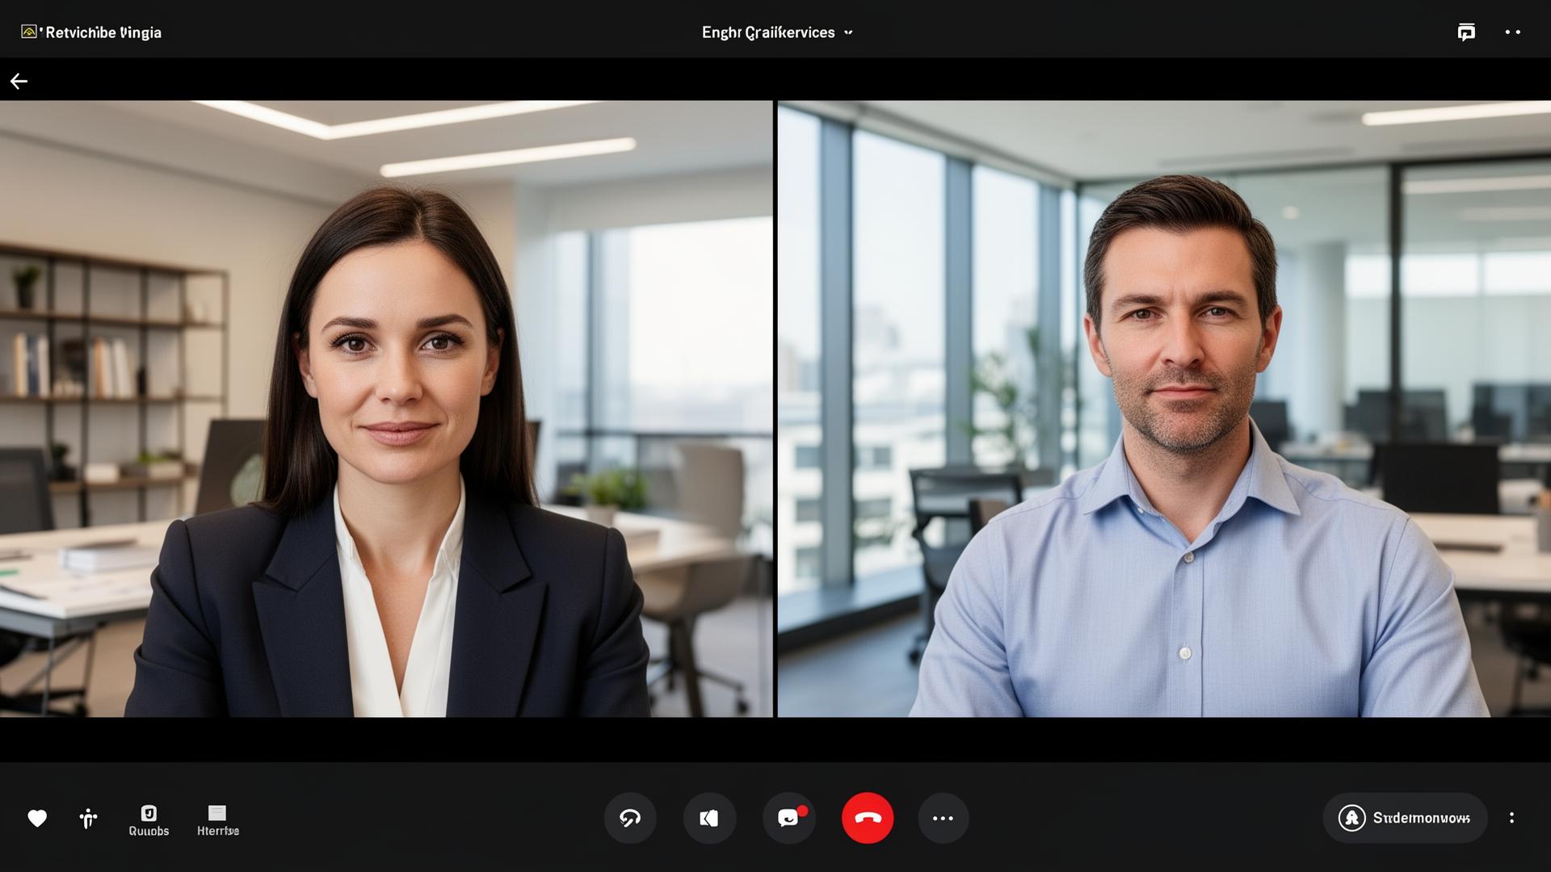End the call with red hang-up button
The width and height of the screenshot is (1551, 872).
click(x=867, y=818)
